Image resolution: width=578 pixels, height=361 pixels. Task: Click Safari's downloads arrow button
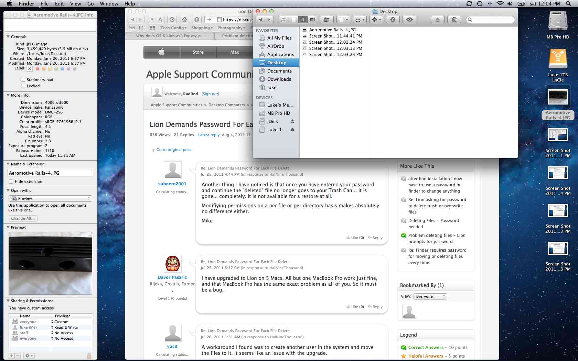pos(197,20)
